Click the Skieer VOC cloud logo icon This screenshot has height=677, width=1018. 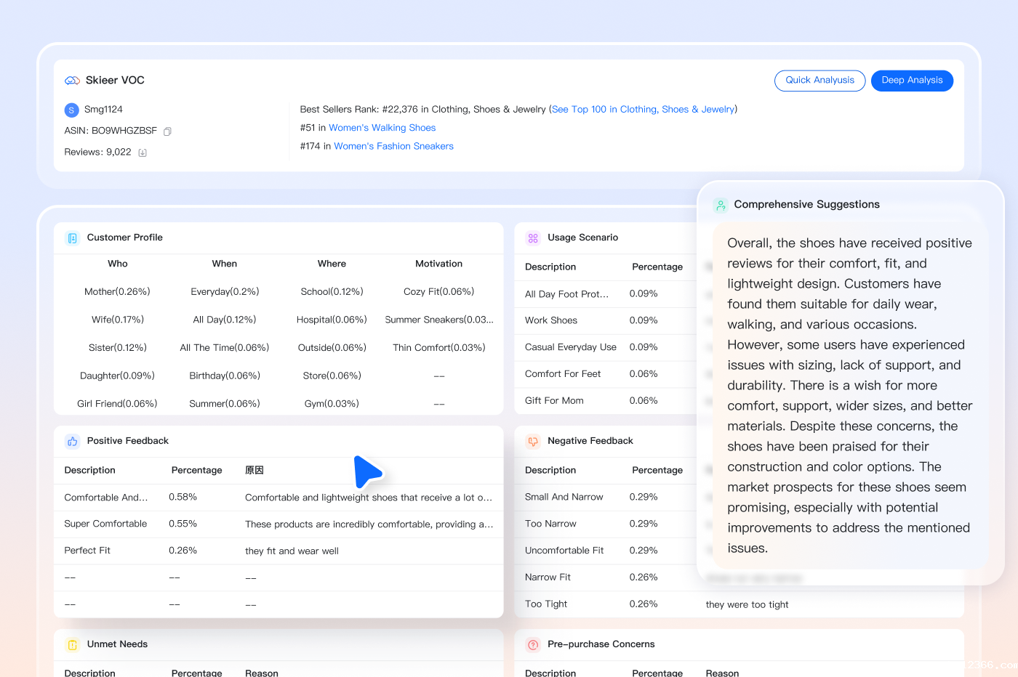(x=72, y=81)
